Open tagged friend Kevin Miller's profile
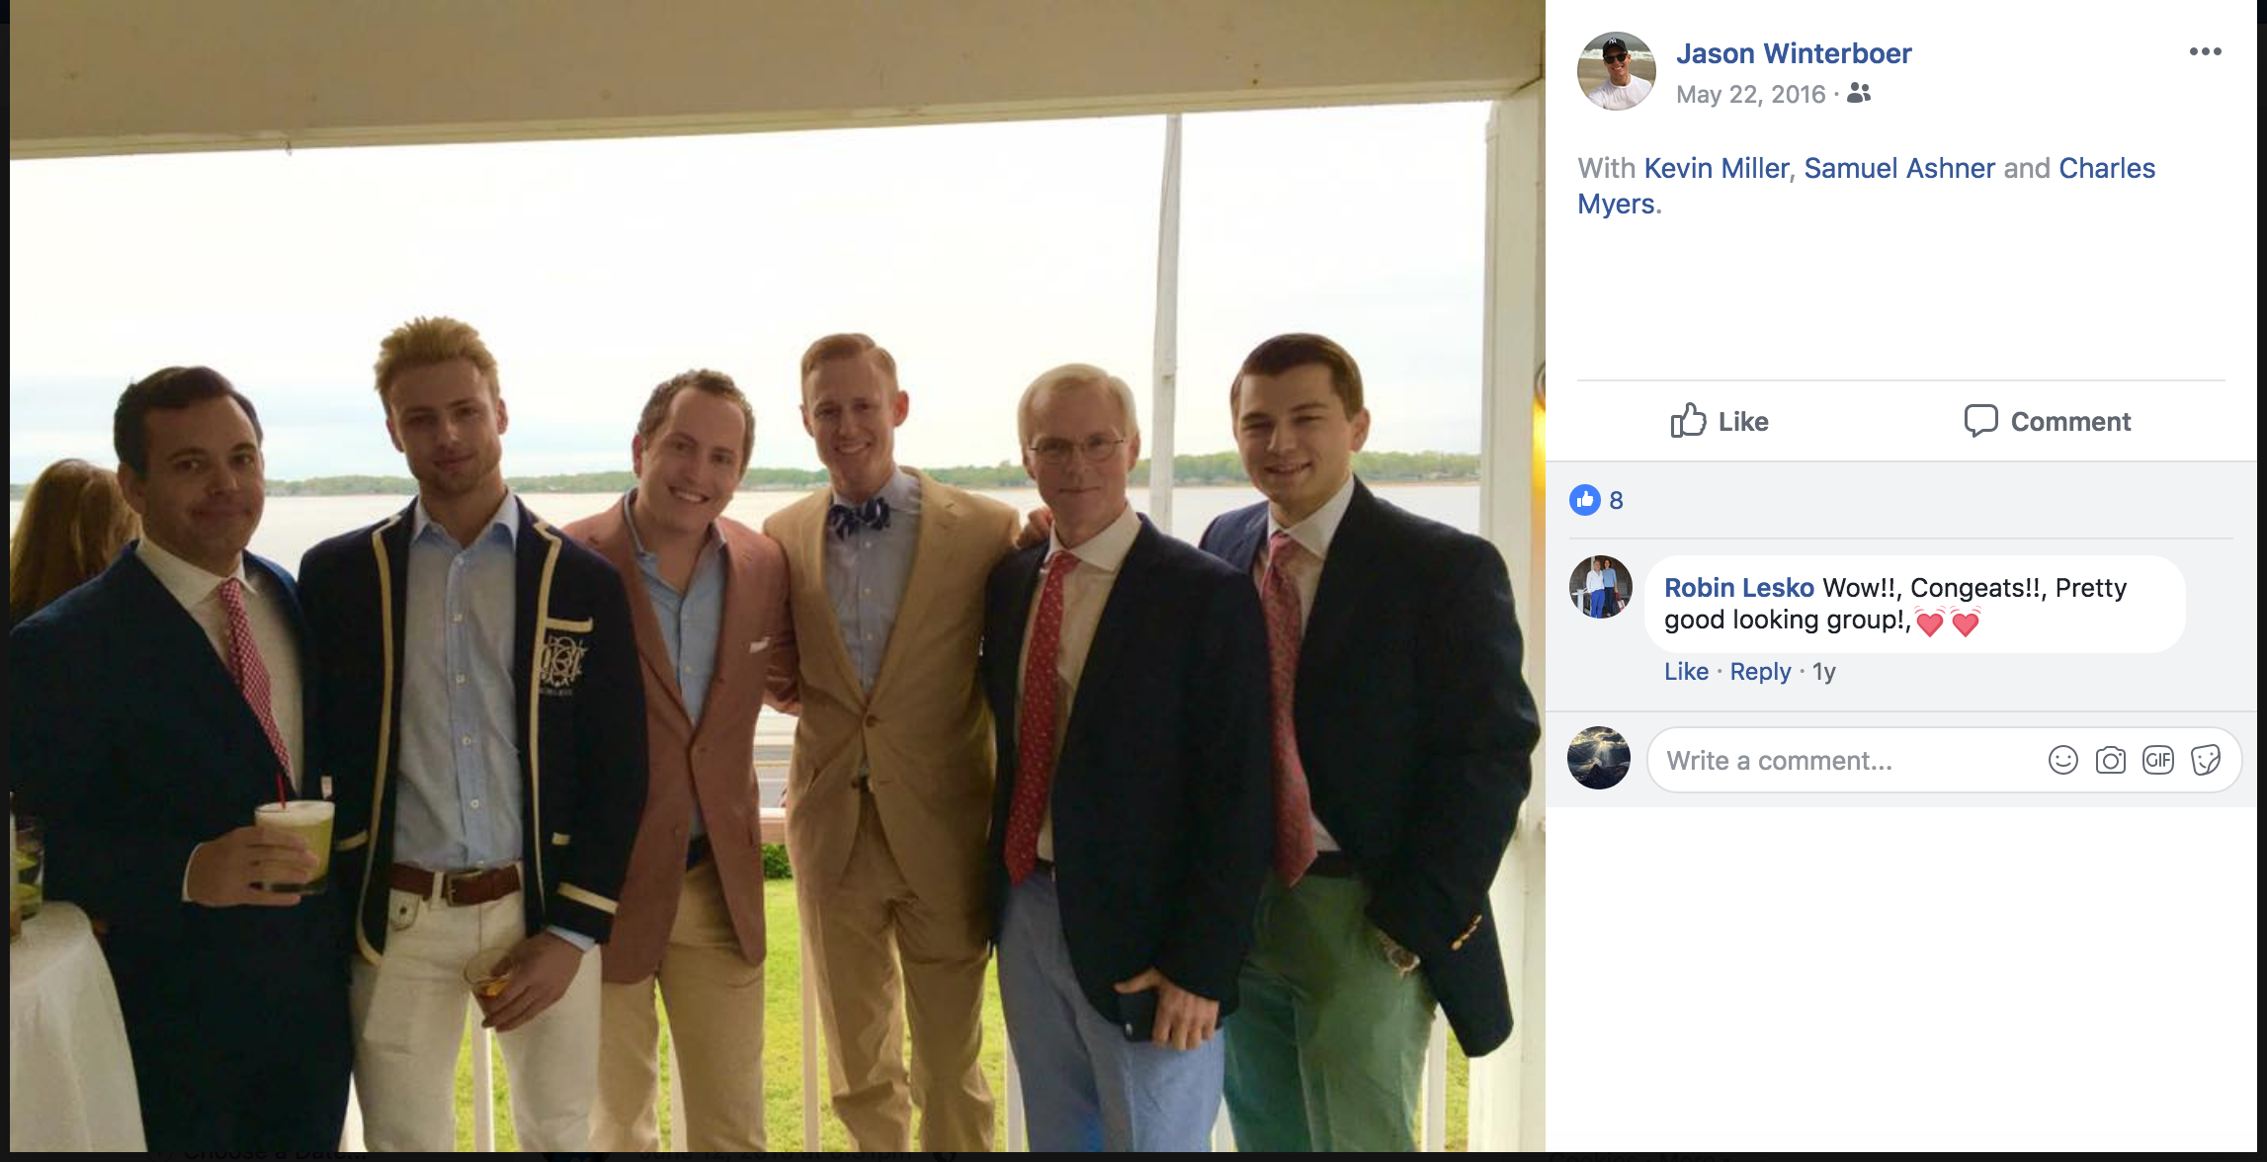2267x1162 pixels. click(1717, 168)
